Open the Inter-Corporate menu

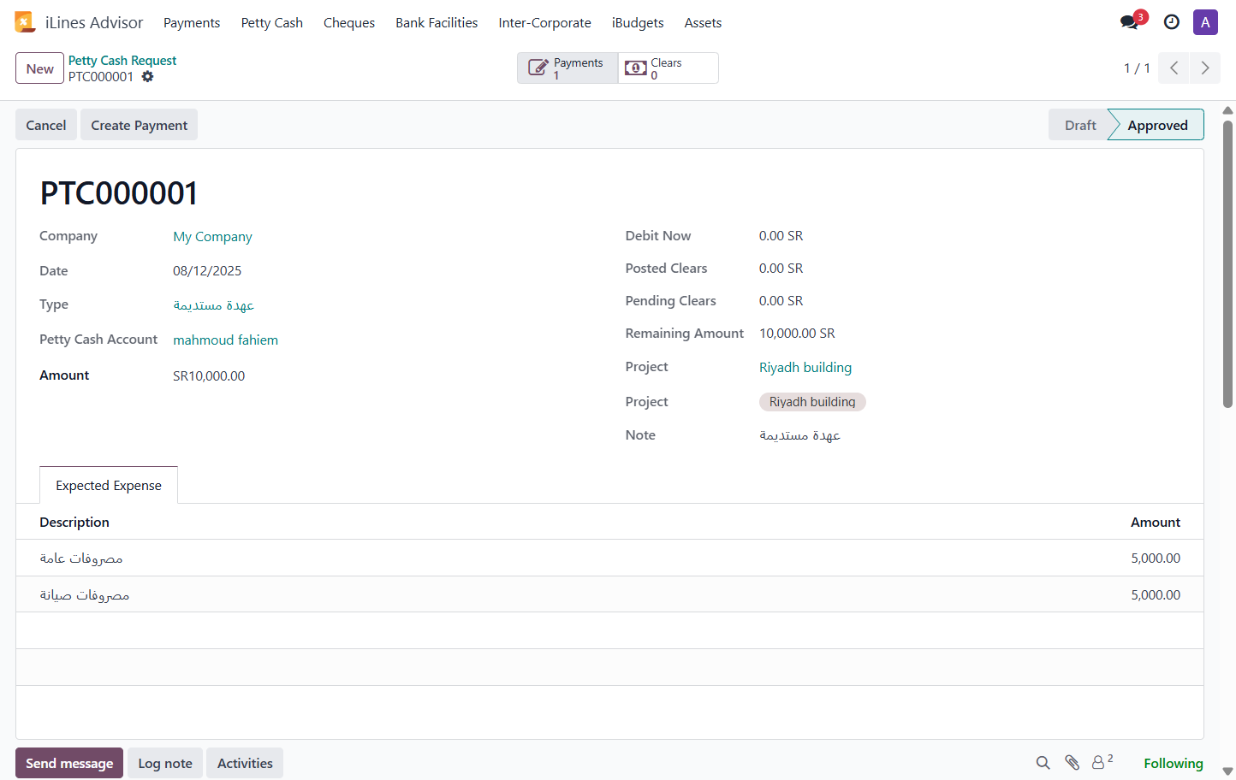coord(545,23)
